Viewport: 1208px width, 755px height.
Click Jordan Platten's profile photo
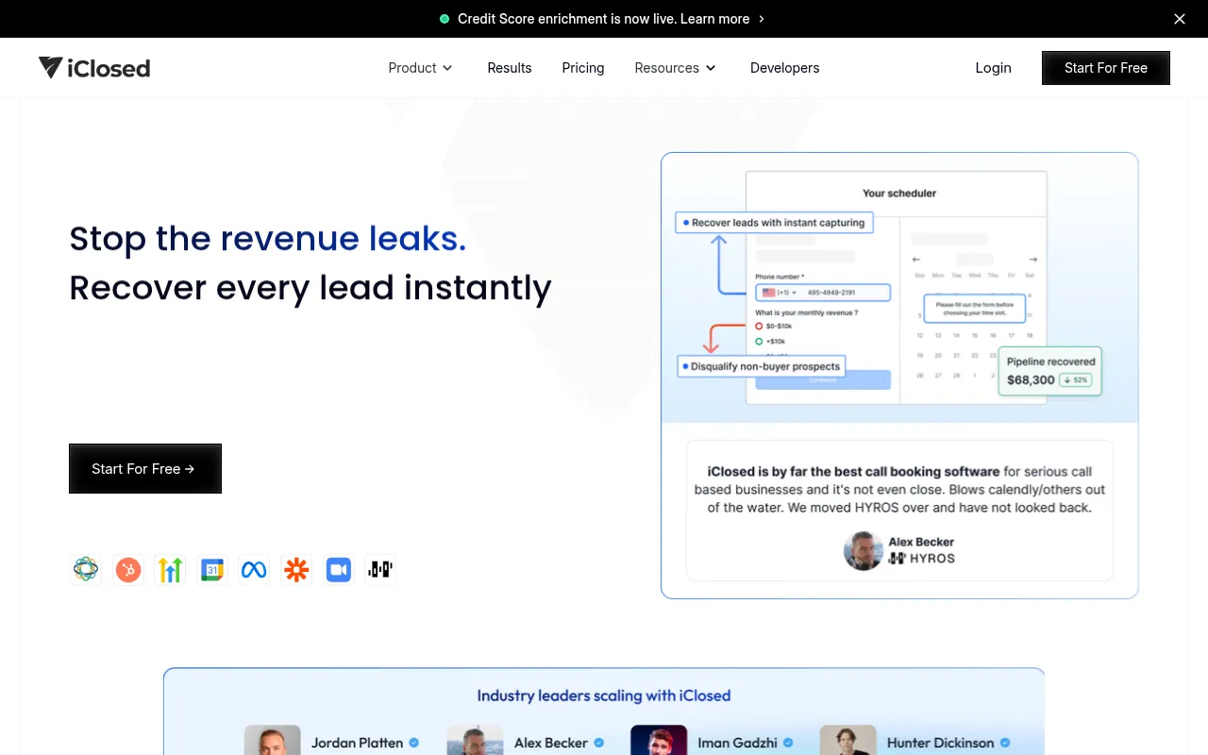click(272, 740)
